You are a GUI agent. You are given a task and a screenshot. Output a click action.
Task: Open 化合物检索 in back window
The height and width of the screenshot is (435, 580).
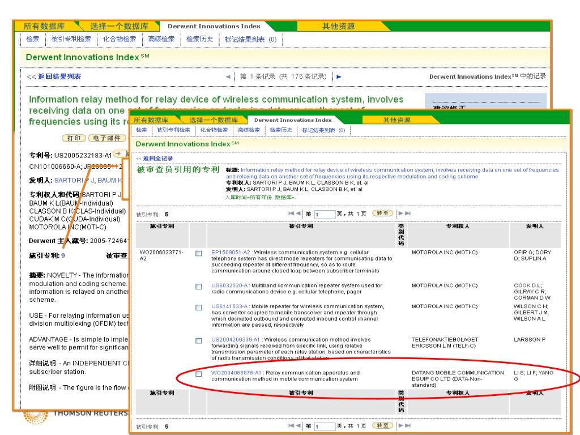120,39
